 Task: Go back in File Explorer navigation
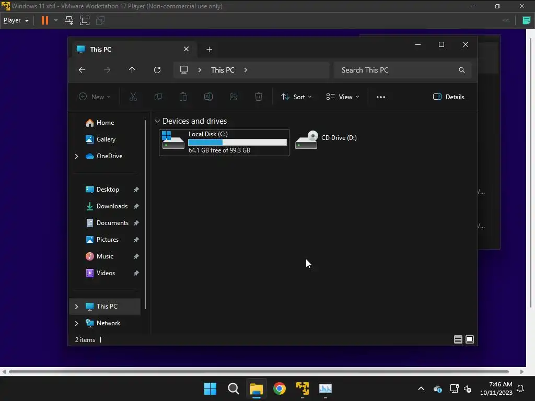[x=82, y=70]
